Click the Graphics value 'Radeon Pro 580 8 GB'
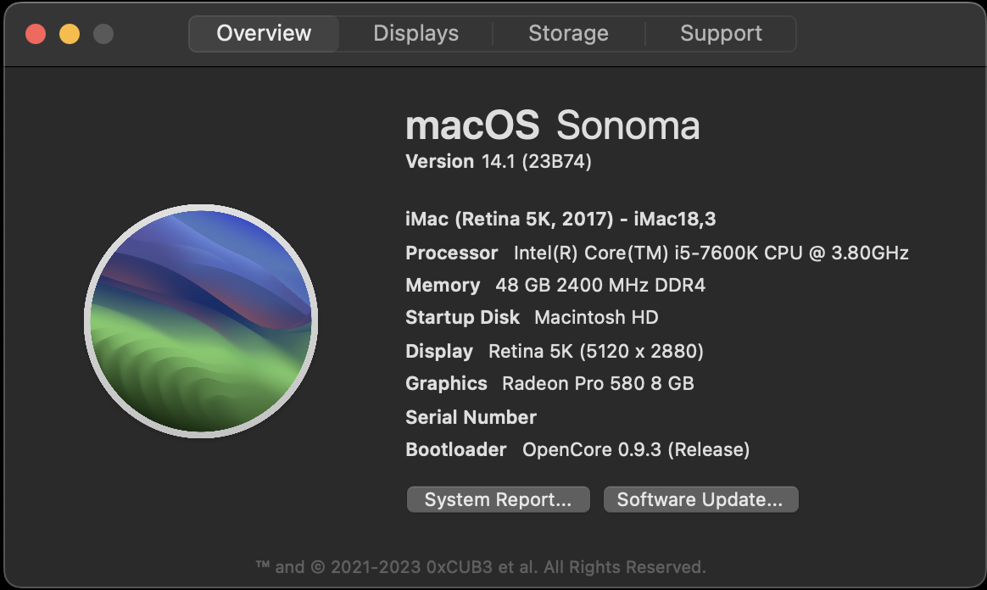The width and height of the screenshot is (987, 590). coord(598,384)
